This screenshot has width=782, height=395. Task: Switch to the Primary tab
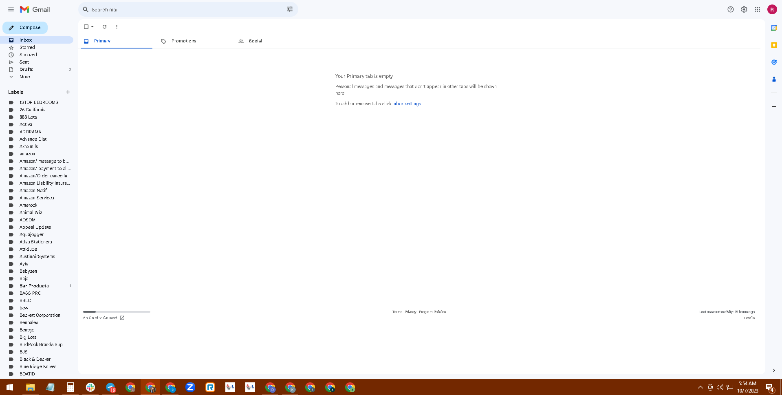tap(117, 41)
